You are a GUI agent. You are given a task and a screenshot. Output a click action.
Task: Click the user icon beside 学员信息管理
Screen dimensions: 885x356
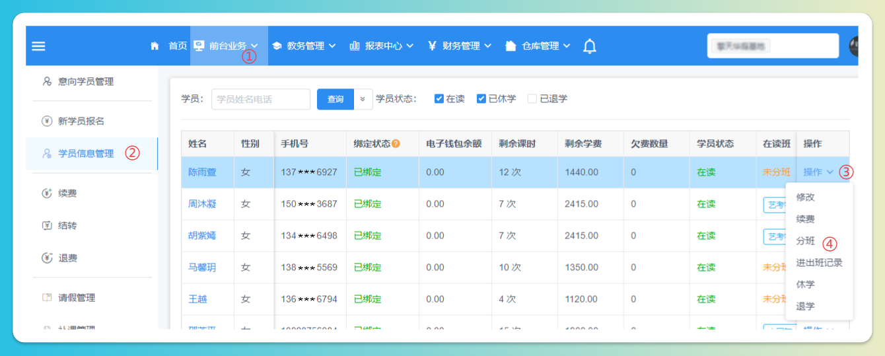pyautogui.click(x=47, y=153)
